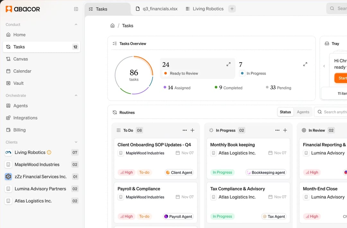Collapse the sidebar panel icon
Viewport: 347px width, 228px height.
tap(76, 9)
